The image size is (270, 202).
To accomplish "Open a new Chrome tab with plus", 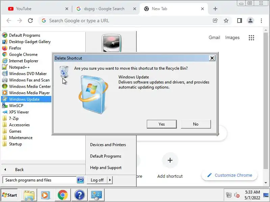I will tap(215, 9).
